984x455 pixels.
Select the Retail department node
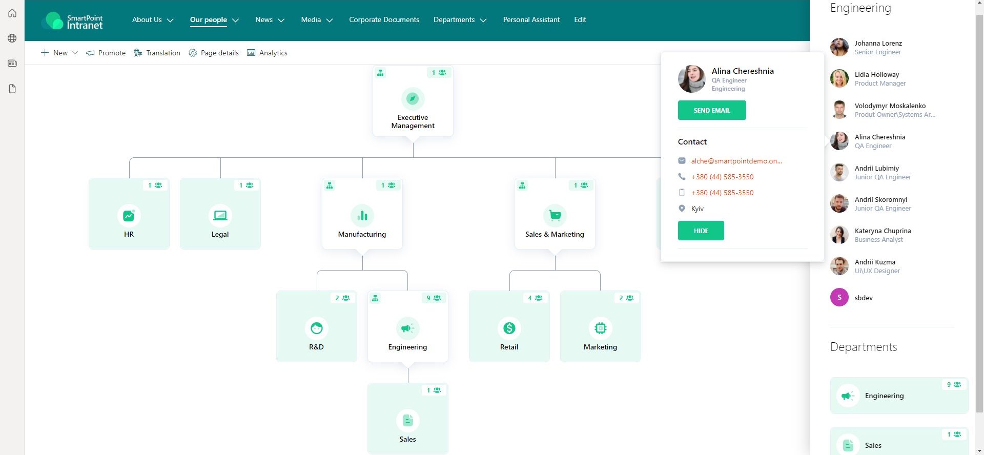(x=509, y=326)
